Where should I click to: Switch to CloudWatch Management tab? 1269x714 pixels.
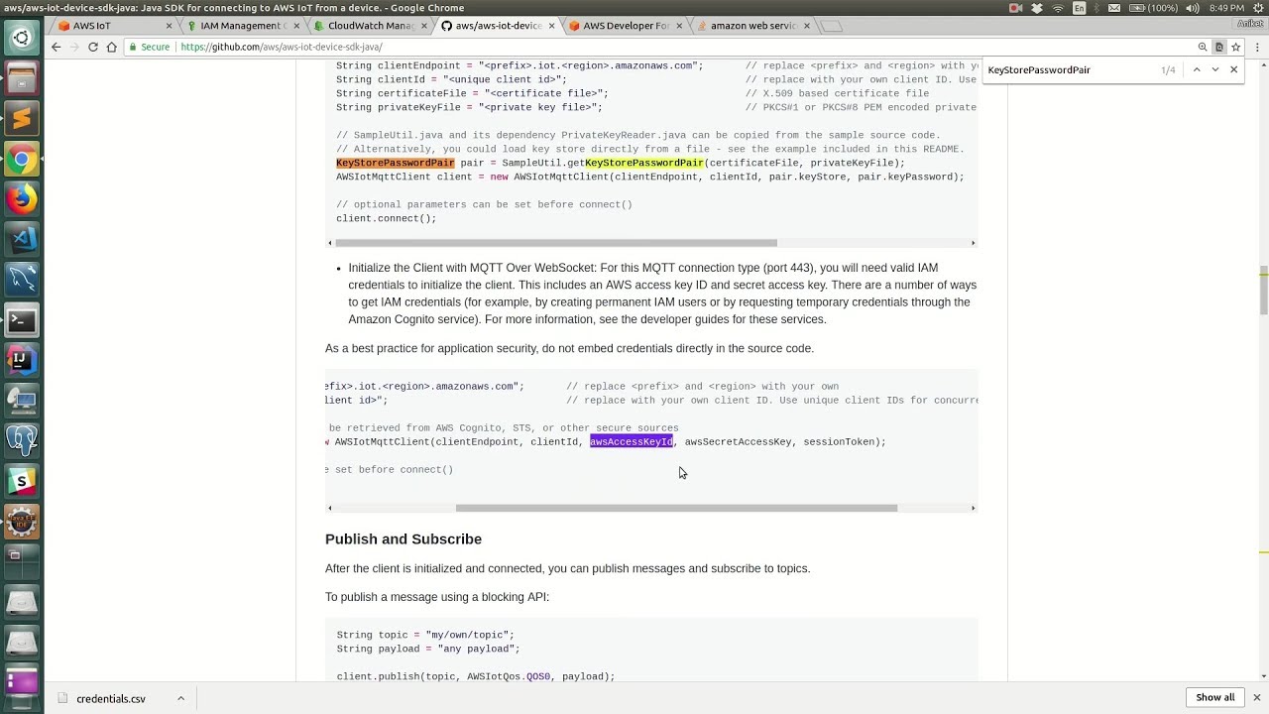pos(370,26)
